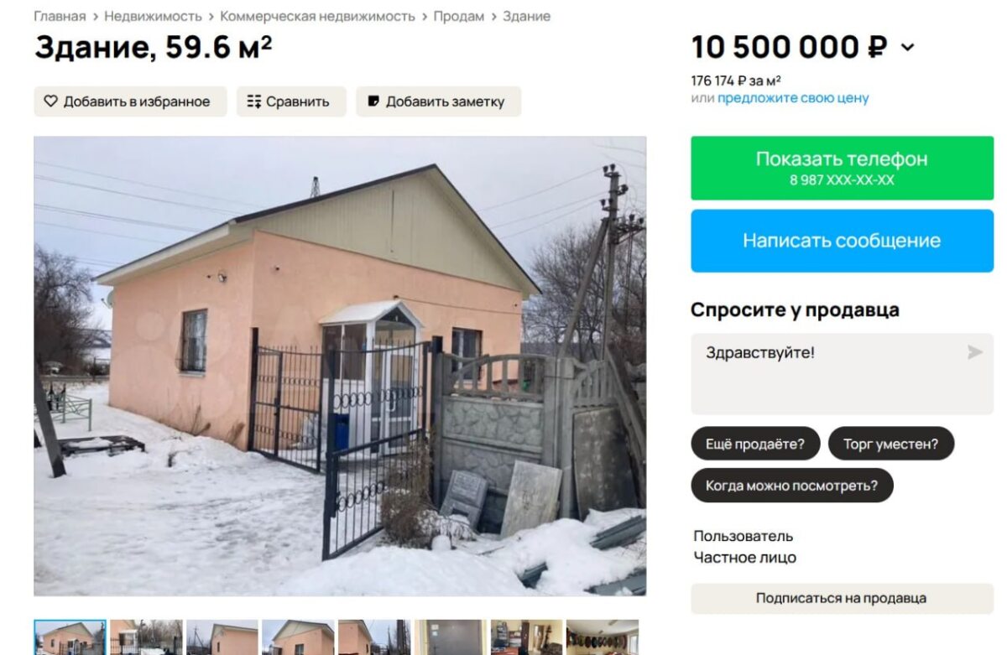Select the Продам breadcrumb item

coord(458,16)
